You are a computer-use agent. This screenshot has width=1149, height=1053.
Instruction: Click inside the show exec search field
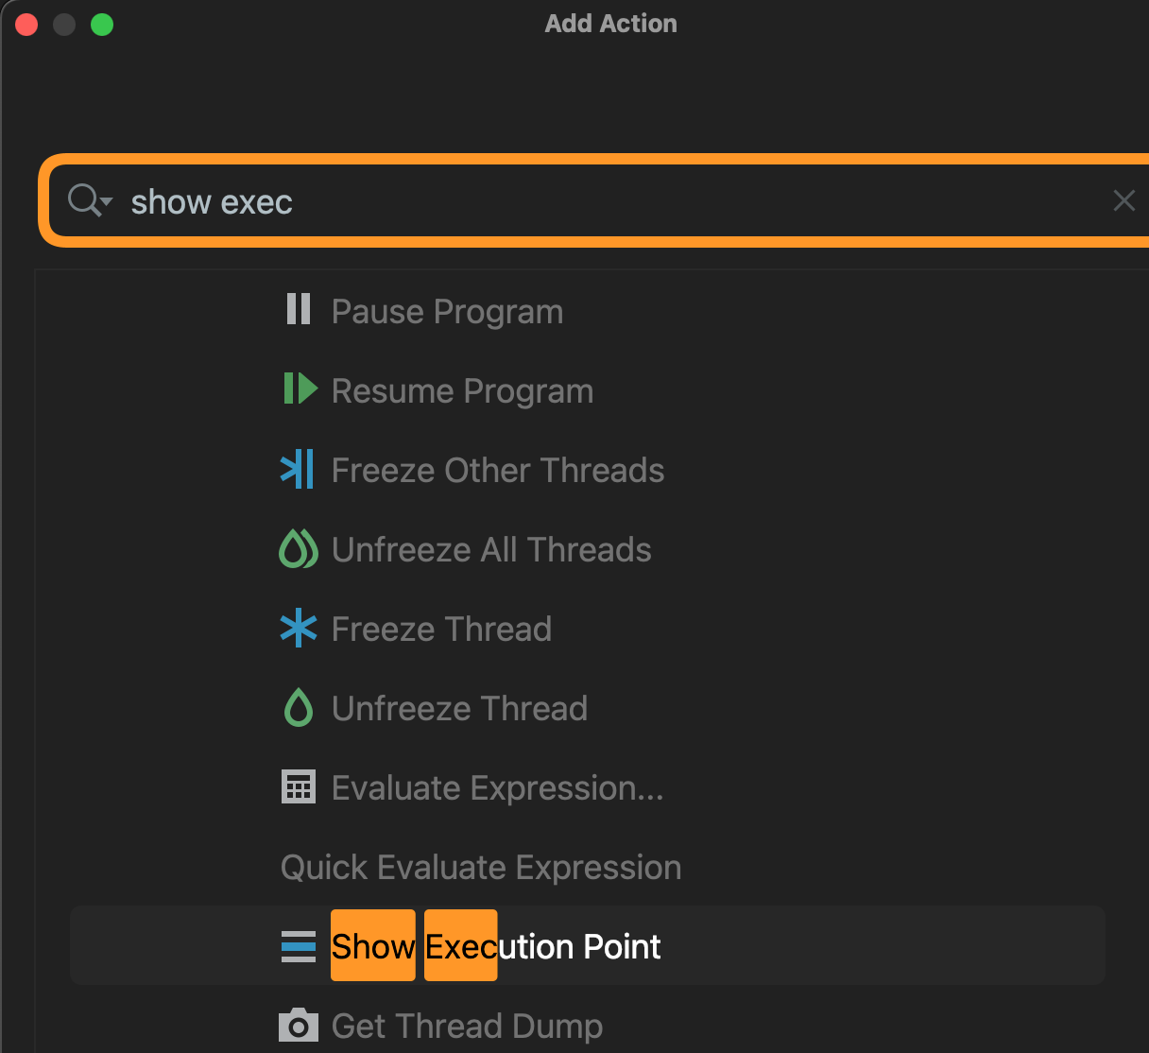coord(472,200)
